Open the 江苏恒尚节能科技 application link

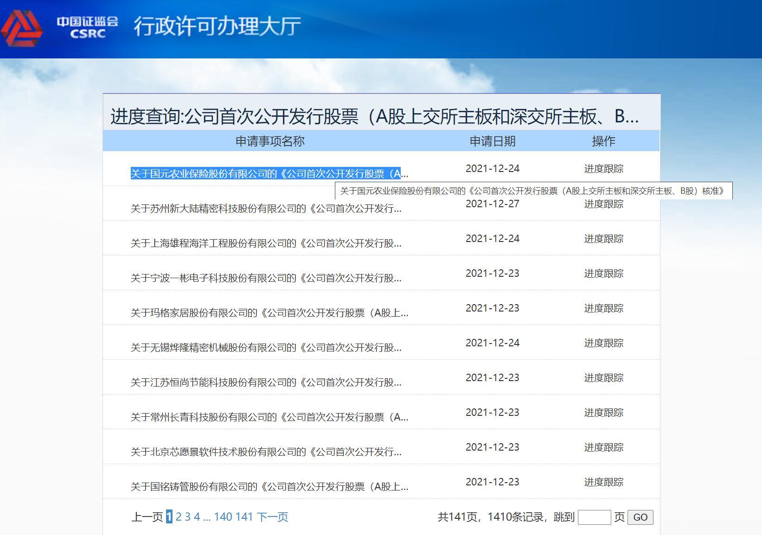click(266, 382)
